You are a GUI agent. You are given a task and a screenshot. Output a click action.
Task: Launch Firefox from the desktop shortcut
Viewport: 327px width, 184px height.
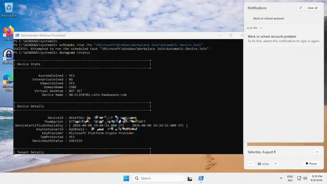(x=9, y=33)
